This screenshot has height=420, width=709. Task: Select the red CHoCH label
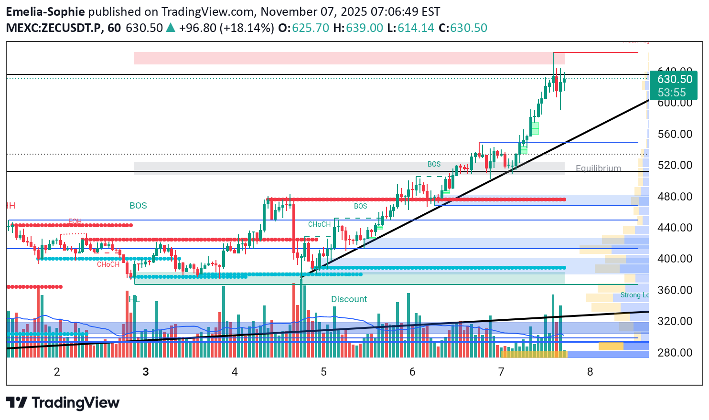click(x=108, y=264)
